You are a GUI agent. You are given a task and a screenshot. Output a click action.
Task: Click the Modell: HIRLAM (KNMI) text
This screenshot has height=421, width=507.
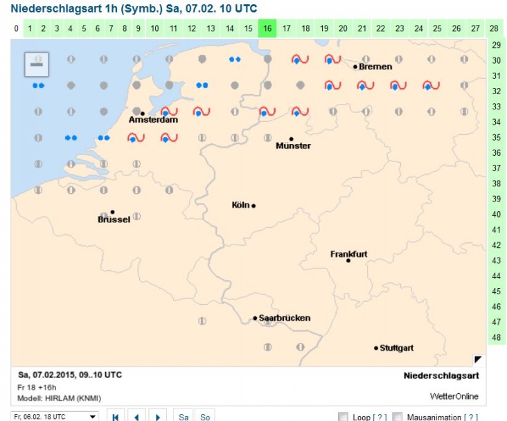click(x=59, y=398)
